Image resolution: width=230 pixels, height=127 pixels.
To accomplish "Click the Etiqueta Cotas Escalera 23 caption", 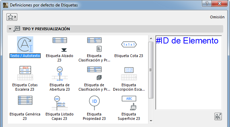I will pyautogui.click(x=25, y=87).
